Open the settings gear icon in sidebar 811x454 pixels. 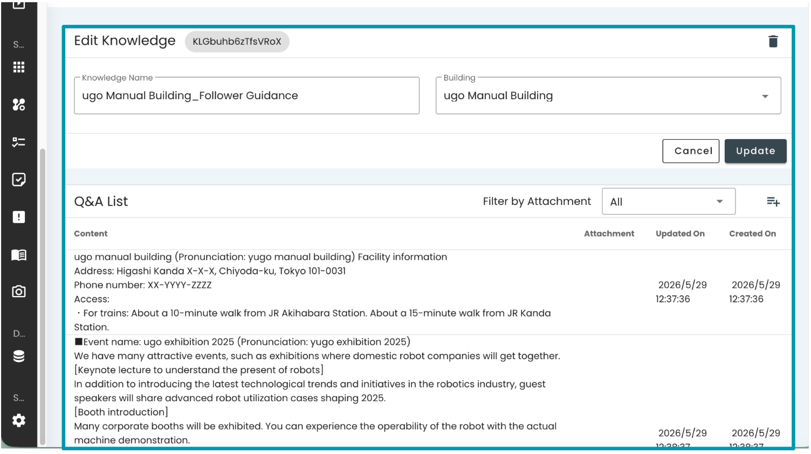point(19,421)
